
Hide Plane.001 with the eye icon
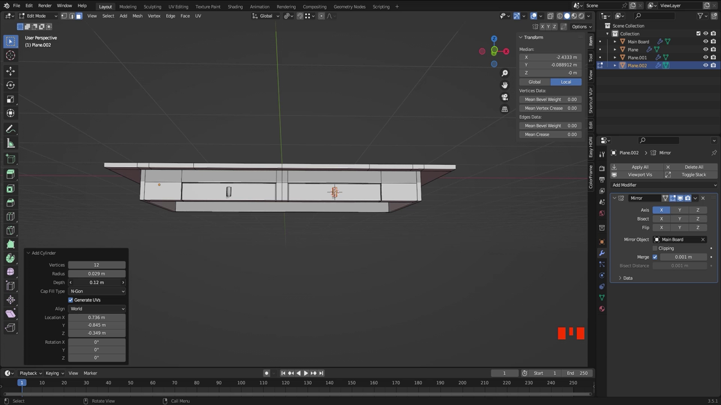705,57
